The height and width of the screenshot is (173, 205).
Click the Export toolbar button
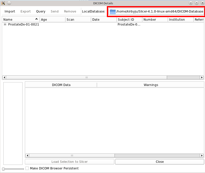point(26,11)
